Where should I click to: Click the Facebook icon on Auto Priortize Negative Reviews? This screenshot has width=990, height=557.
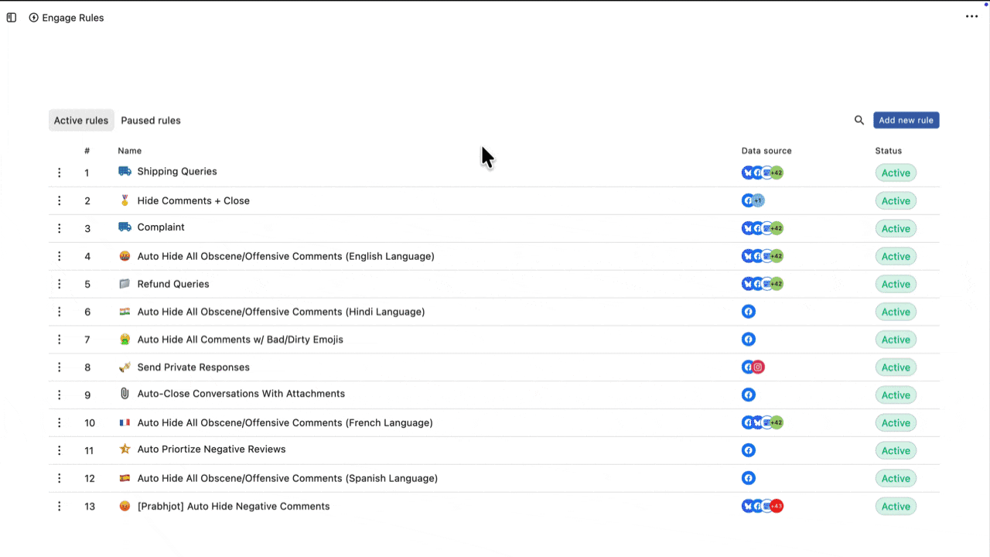[x=748, y=450]
